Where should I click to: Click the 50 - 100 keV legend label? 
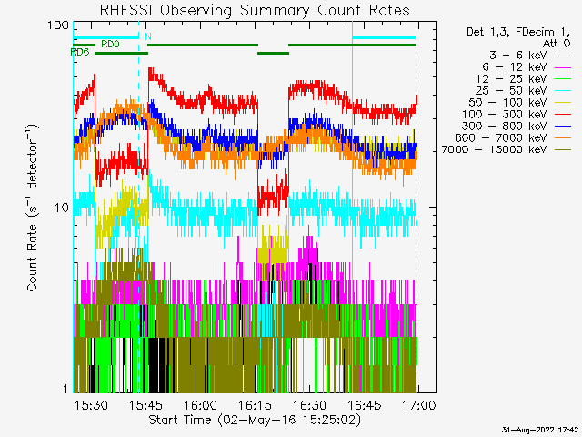pyautogui.click(x=507, y=103)
